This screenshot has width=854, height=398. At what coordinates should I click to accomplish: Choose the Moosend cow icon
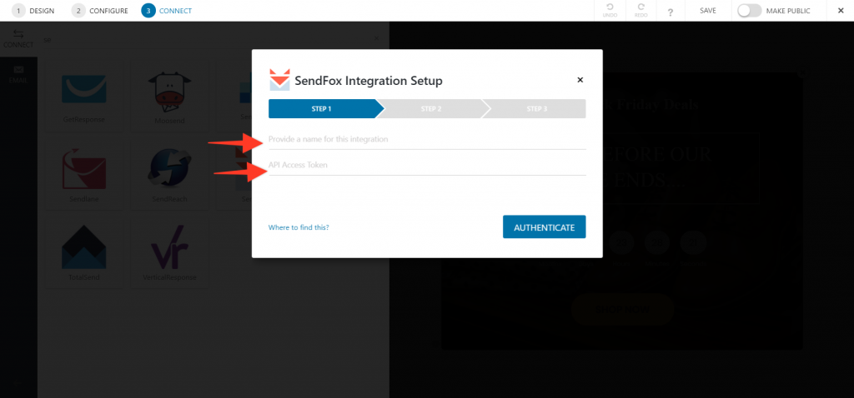169,90
